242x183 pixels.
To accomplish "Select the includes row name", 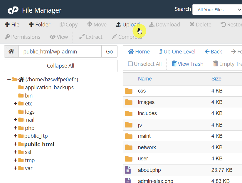I will [147, 113].
